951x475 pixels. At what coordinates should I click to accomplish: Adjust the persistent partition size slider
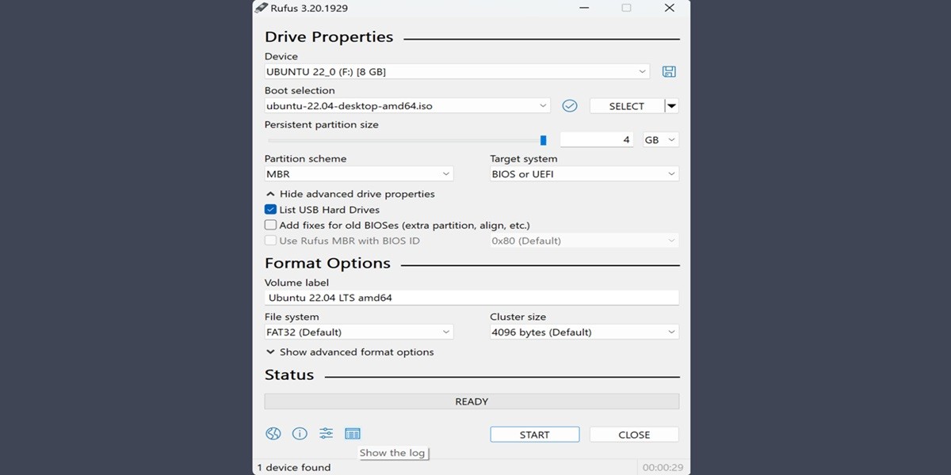pyautogui.click(x=544, y=139)
